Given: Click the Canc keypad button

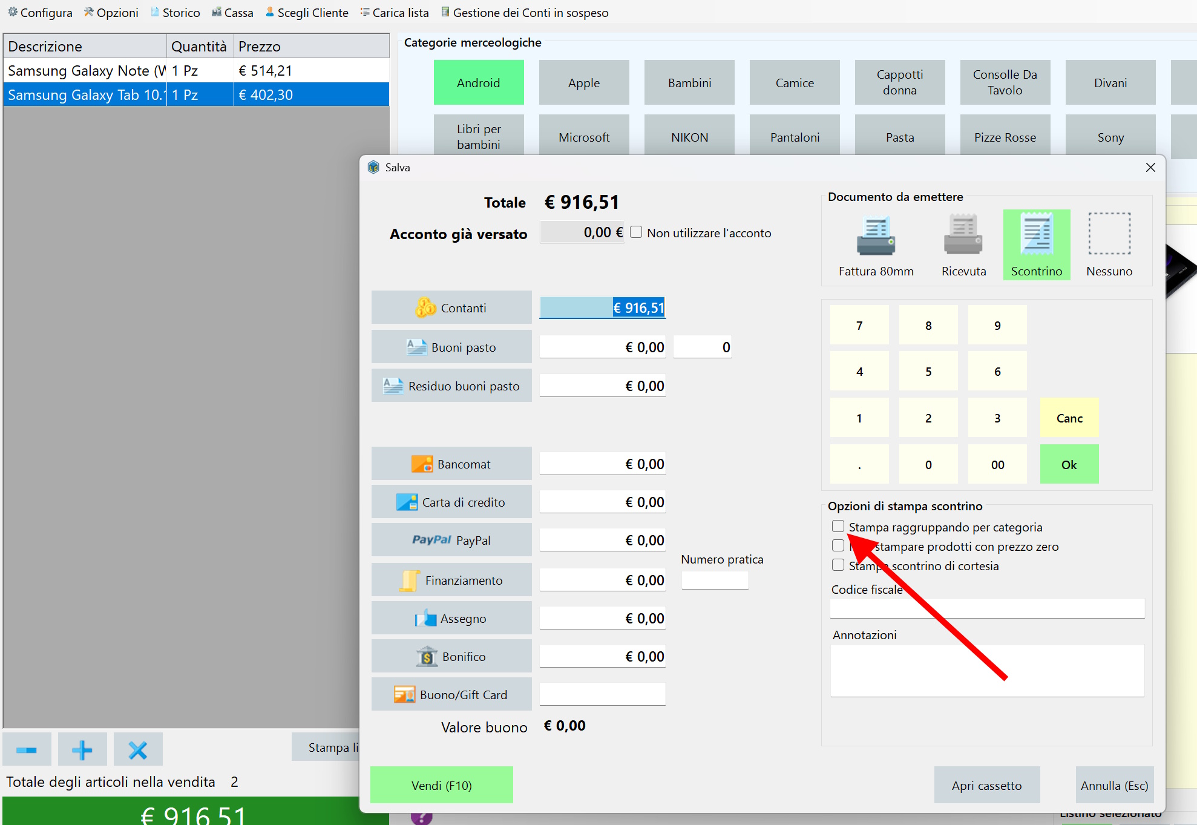Looking at the screenshot, I should (x=1069, y=418).
